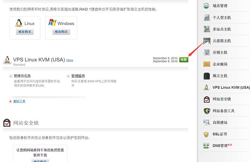
Task: Select the 多站点主机 MDH icon
Action: click(x=207, y=29)
